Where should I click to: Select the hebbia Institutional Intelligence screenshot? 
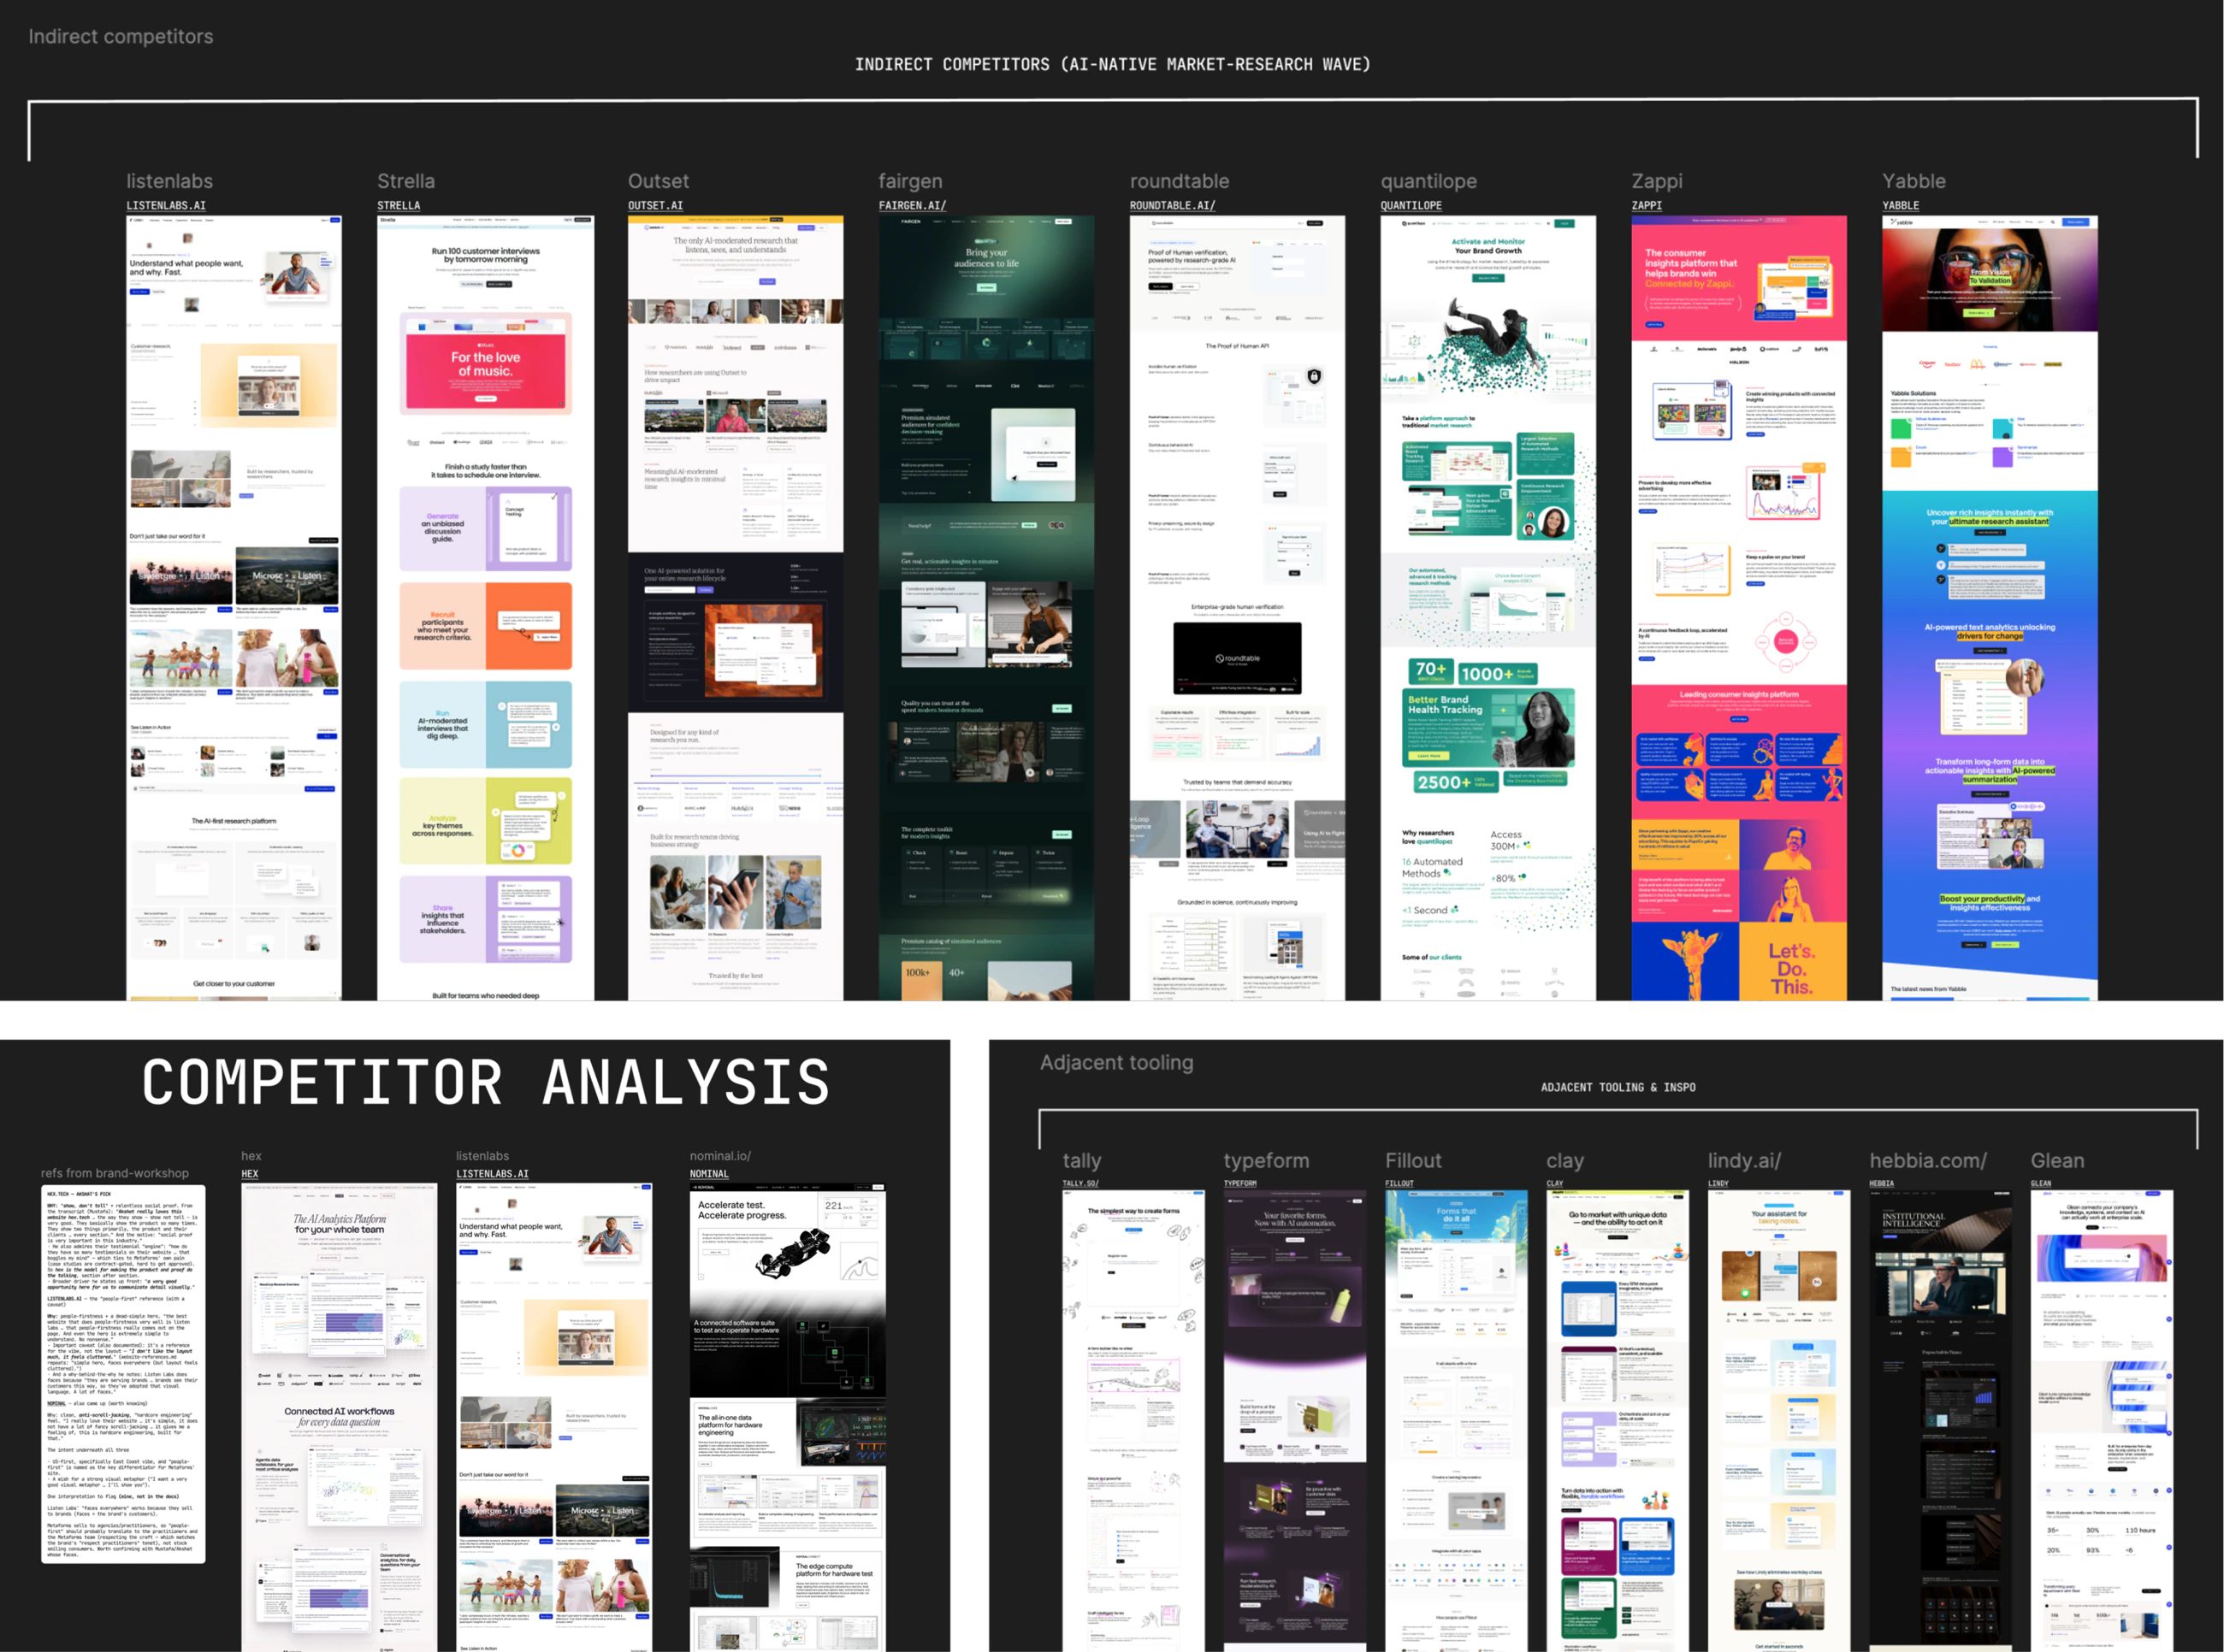(x=1941, y=1420)
